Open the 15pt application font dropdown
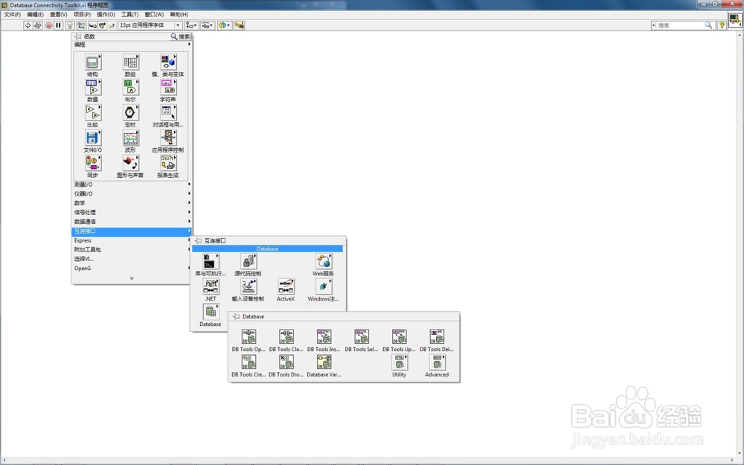 (150, 25)
